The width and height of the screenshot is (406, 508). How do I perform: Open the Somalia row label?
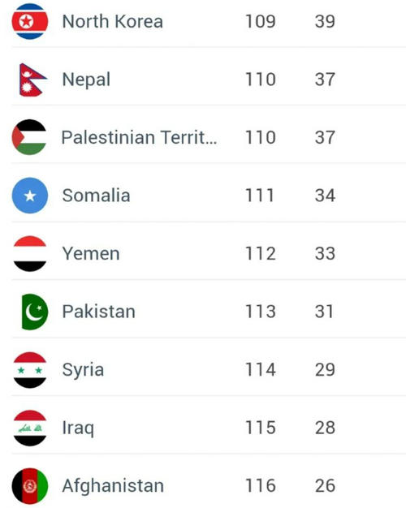coord(96,196)
